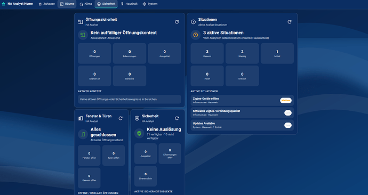Open the Bereiche tile
The image size is (368, 195).
130,76
